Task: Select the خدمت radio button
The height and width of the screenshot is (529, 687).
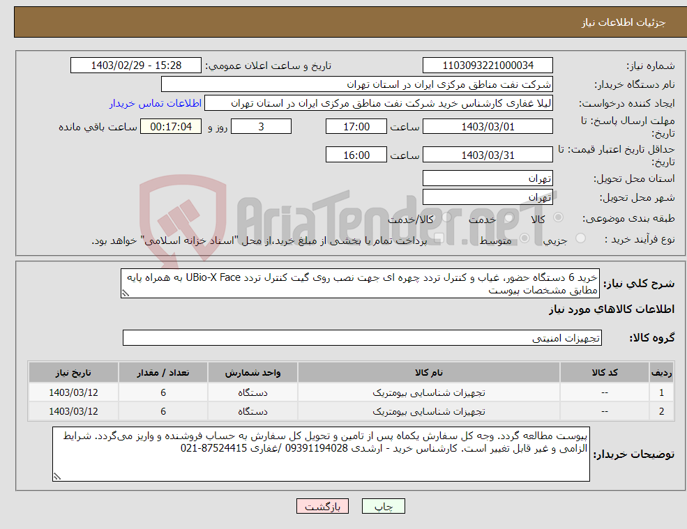Action: click(x=509, y=217)
